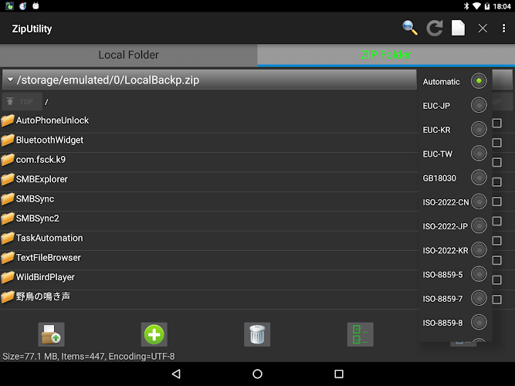
Task: Check the BluetoothWidget row checkbox
Action: point(497,143)
